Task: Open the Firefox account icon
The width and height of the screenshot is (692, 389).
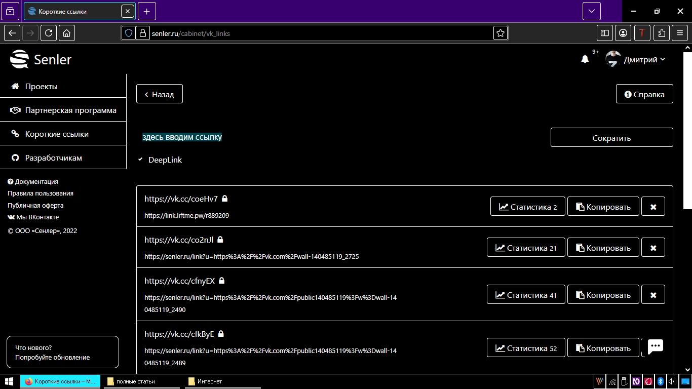Action: pos(623,33)
